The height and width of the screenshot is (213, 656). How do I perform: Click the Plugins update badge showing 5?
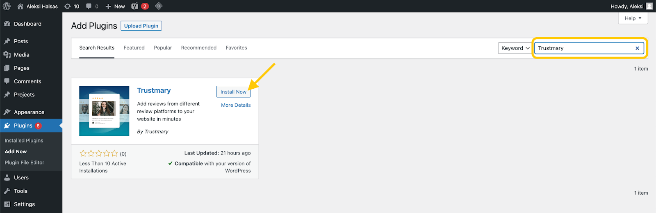(x=38, y=126)
